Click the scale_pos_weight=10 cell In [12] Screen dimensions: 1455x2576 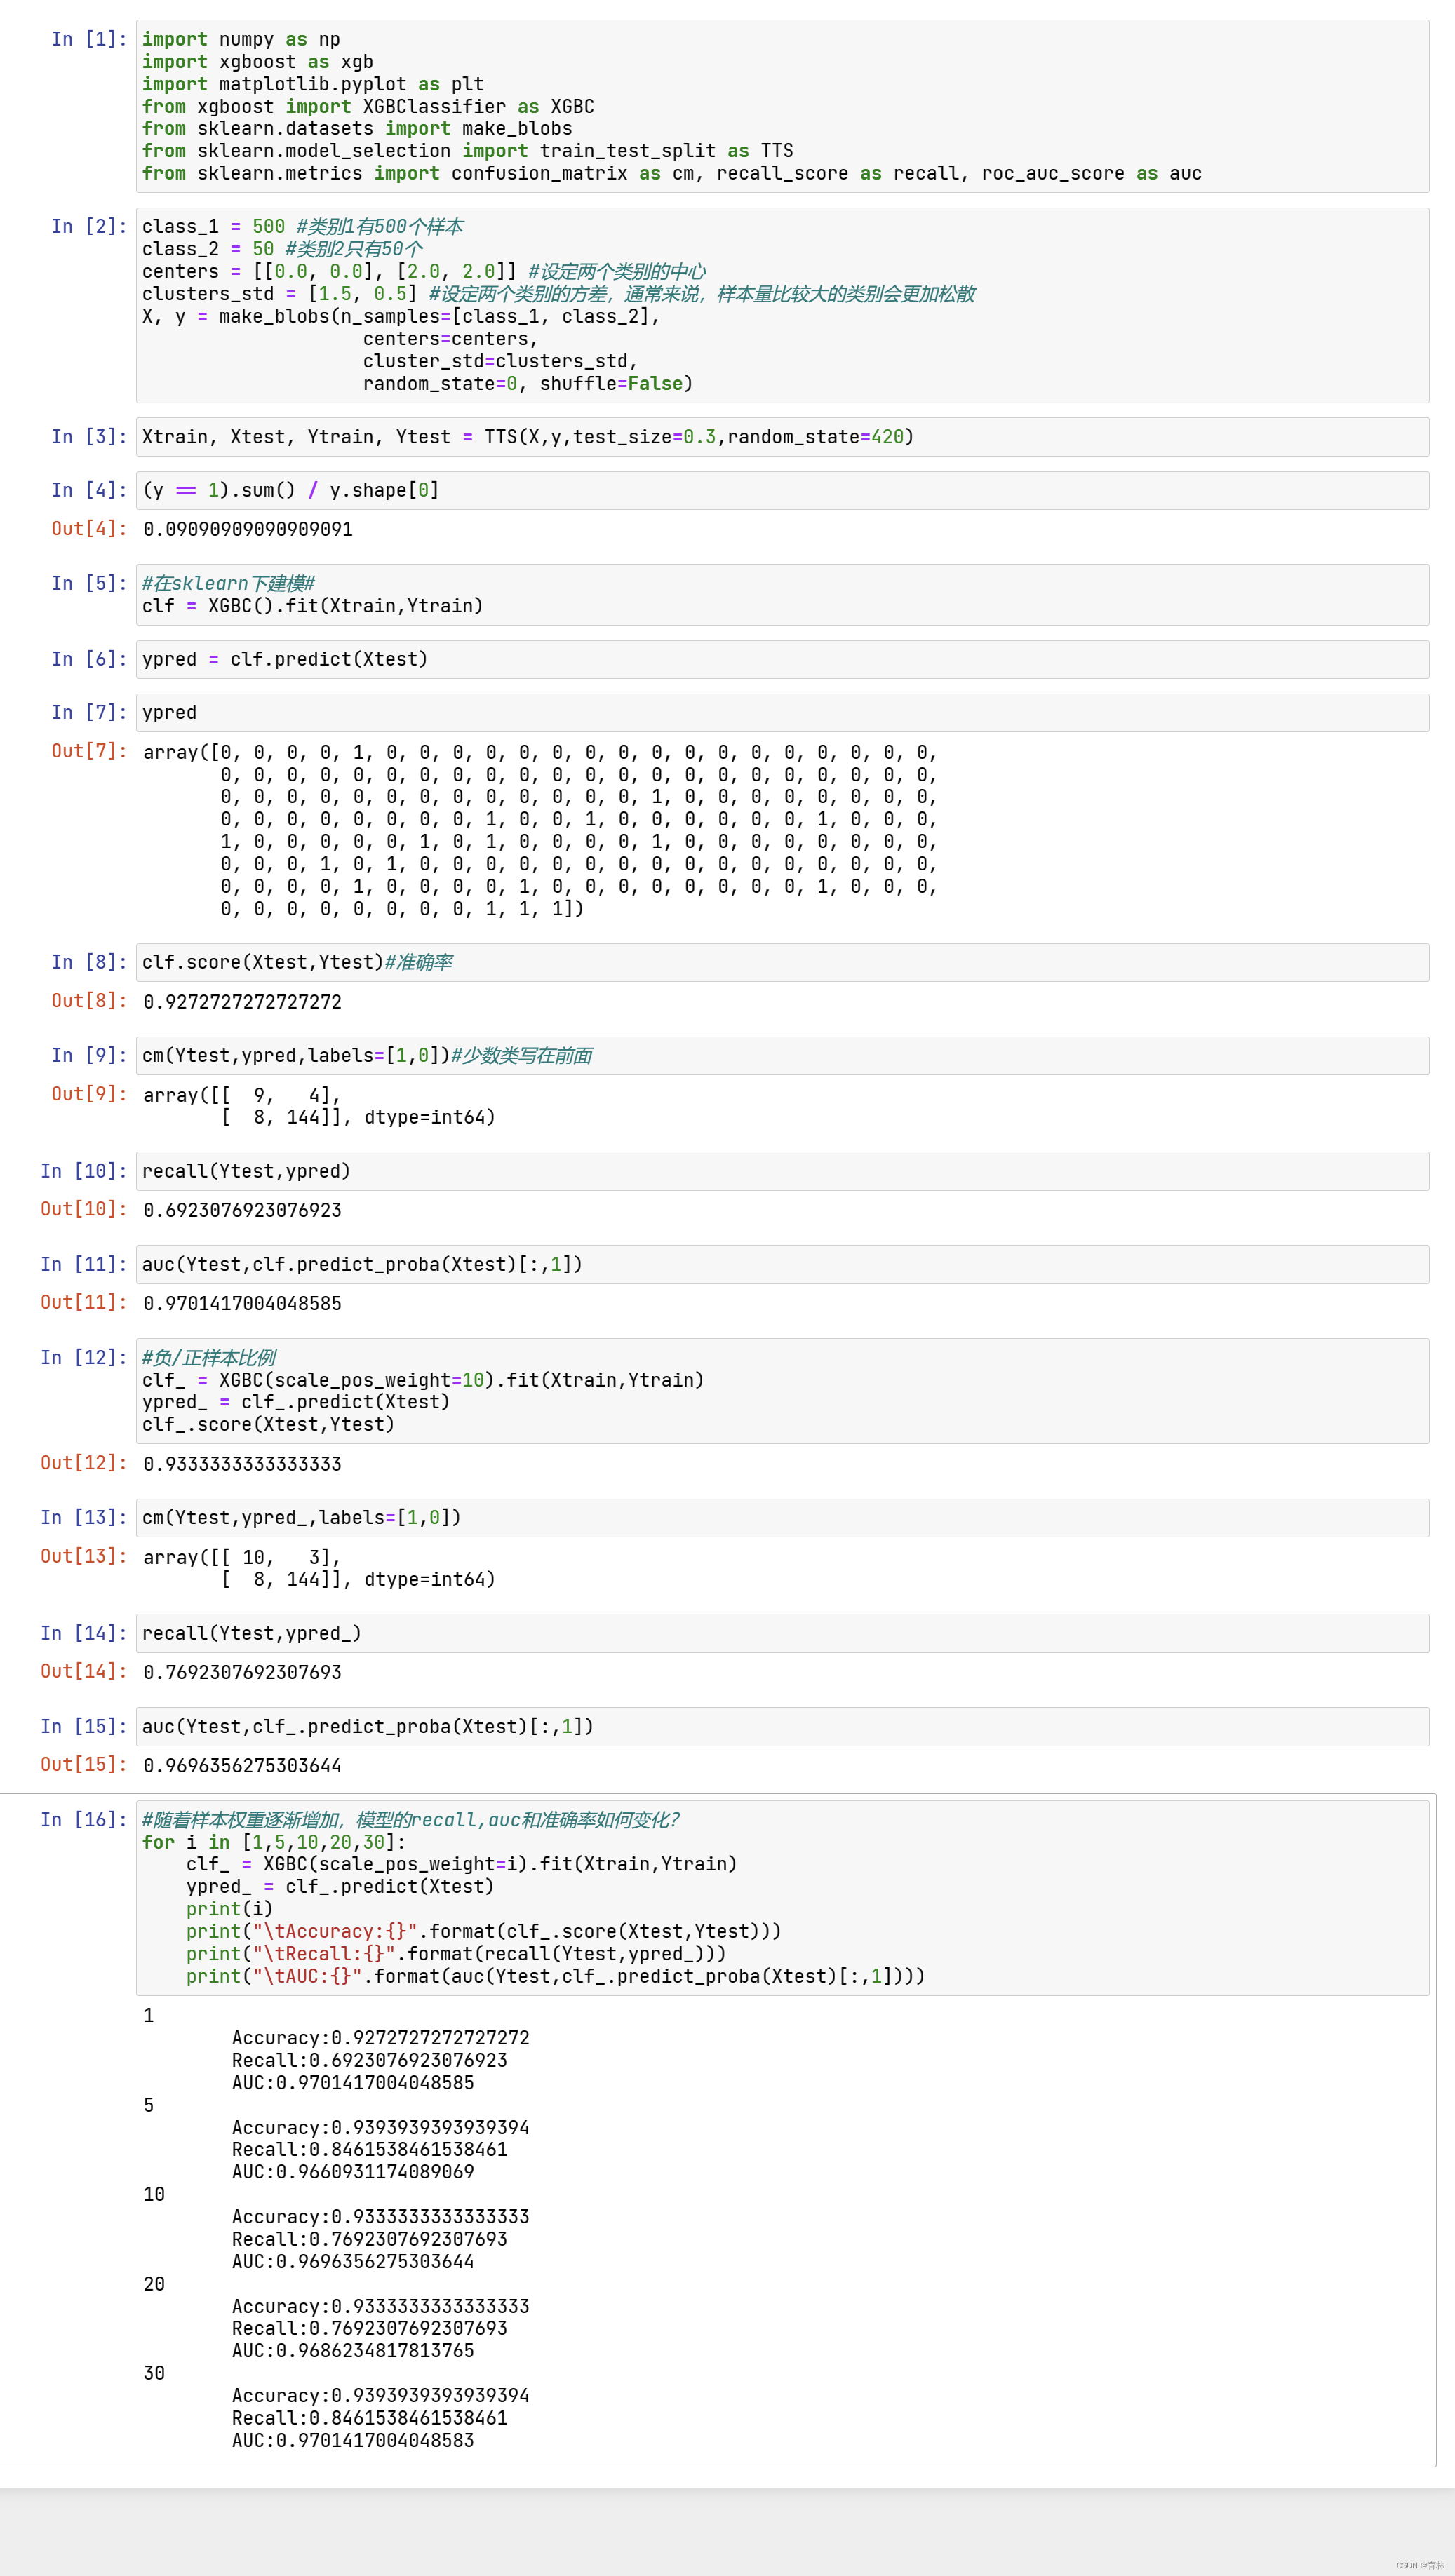tap(782, 1391)
